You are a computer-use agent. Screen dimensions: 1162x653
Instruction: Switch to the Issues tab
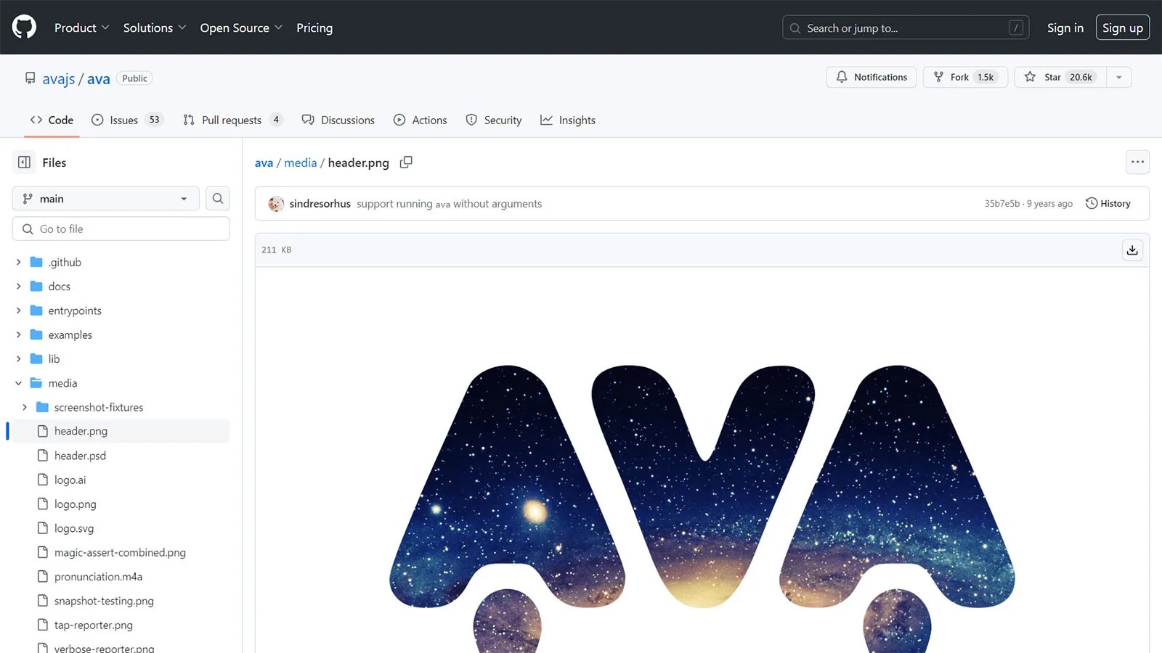coord(123,120)
